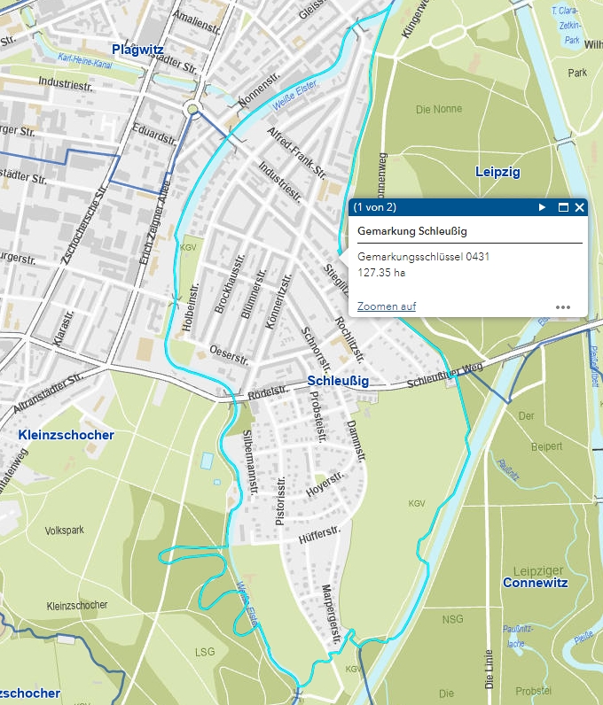Click the 'Die Nonne' park label
The image size is (603, 705).
438,110
